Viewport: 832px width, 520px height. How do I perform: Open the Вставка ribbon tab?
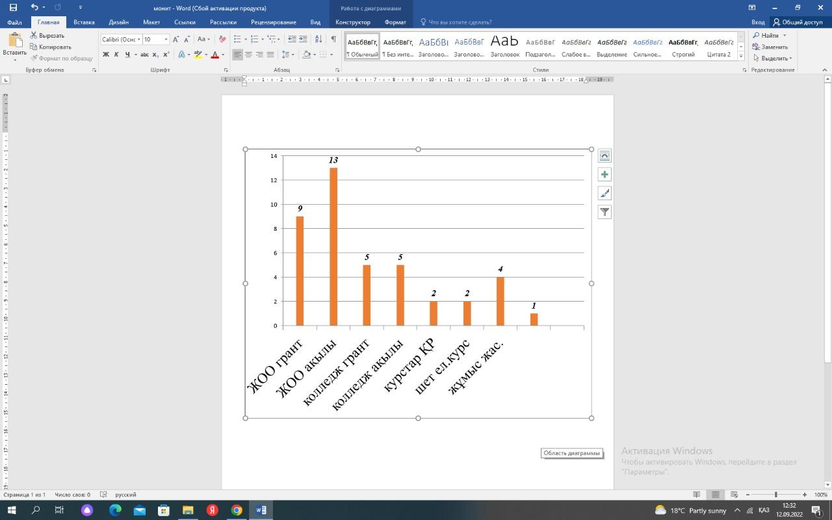(x=84, y=22)
